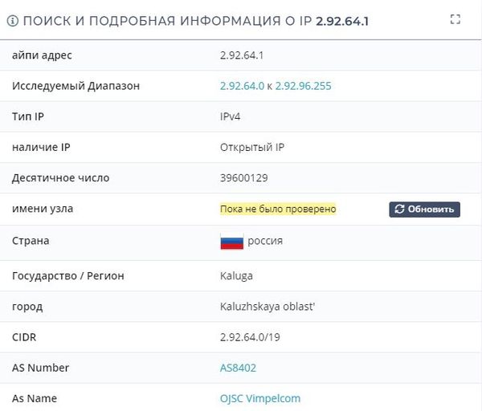Viewport: 482px width, 411px height.
Task: Open the 2.92.64.0 range start link
Action: (x=243, y=86)
